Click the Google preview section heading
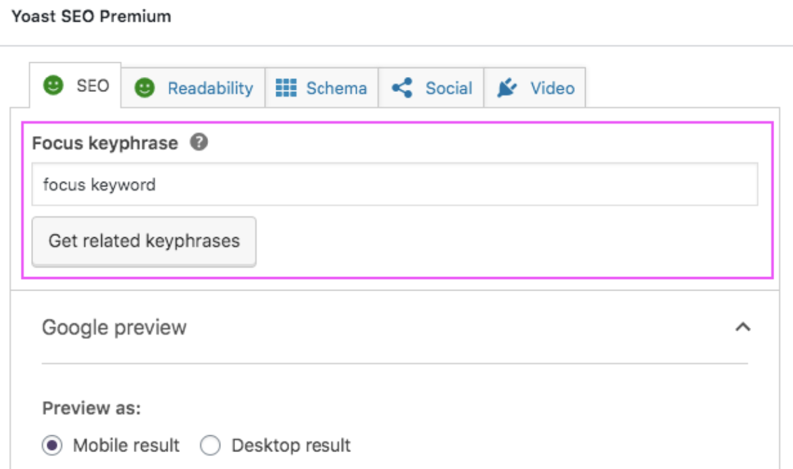Screen dimensions: 793x469 [114, 328]
